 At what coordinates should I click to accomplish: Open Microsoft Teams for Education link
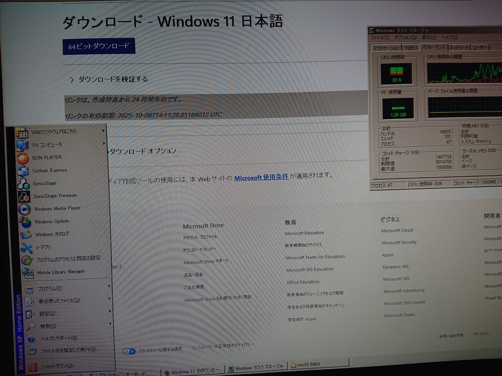[x=315, y=257]
